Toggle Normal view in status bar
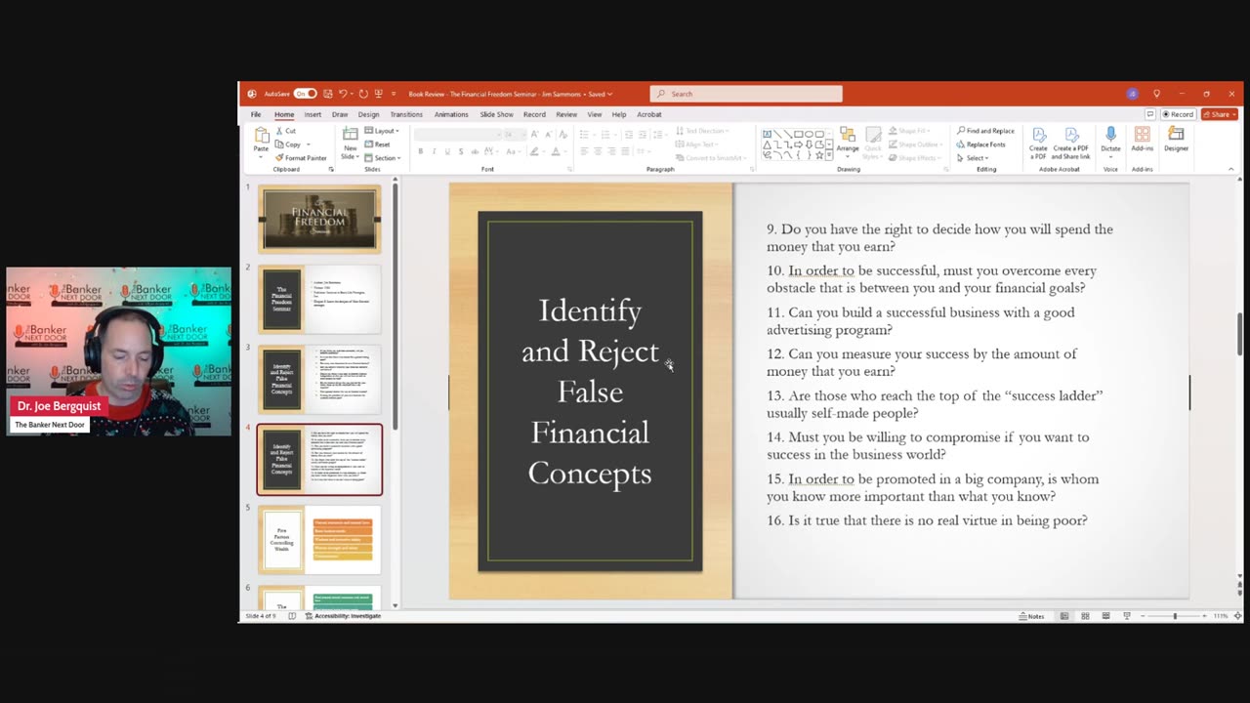 click(x=1064, y=616)
